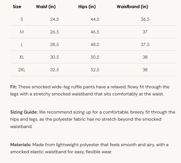Click the 46.5 hips value
The height and width of the screenshot is (163, 181).
click(x=95, y=32)
